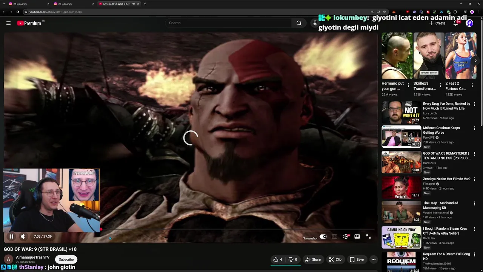Open the browser media controls icon
483x272 pixels.
point(465,12)
